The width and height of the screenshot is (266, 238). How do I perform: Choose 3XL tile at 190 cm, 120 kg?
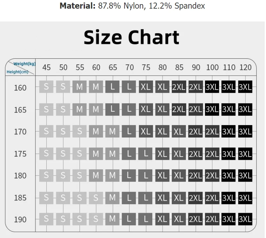click(245, 219)
